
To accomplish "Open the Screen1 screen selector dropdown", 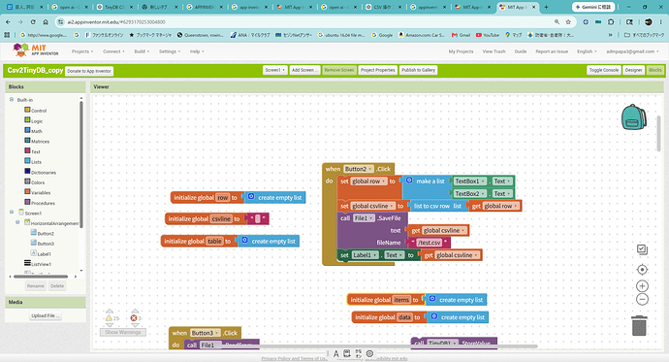I will [x=274, y=70].
